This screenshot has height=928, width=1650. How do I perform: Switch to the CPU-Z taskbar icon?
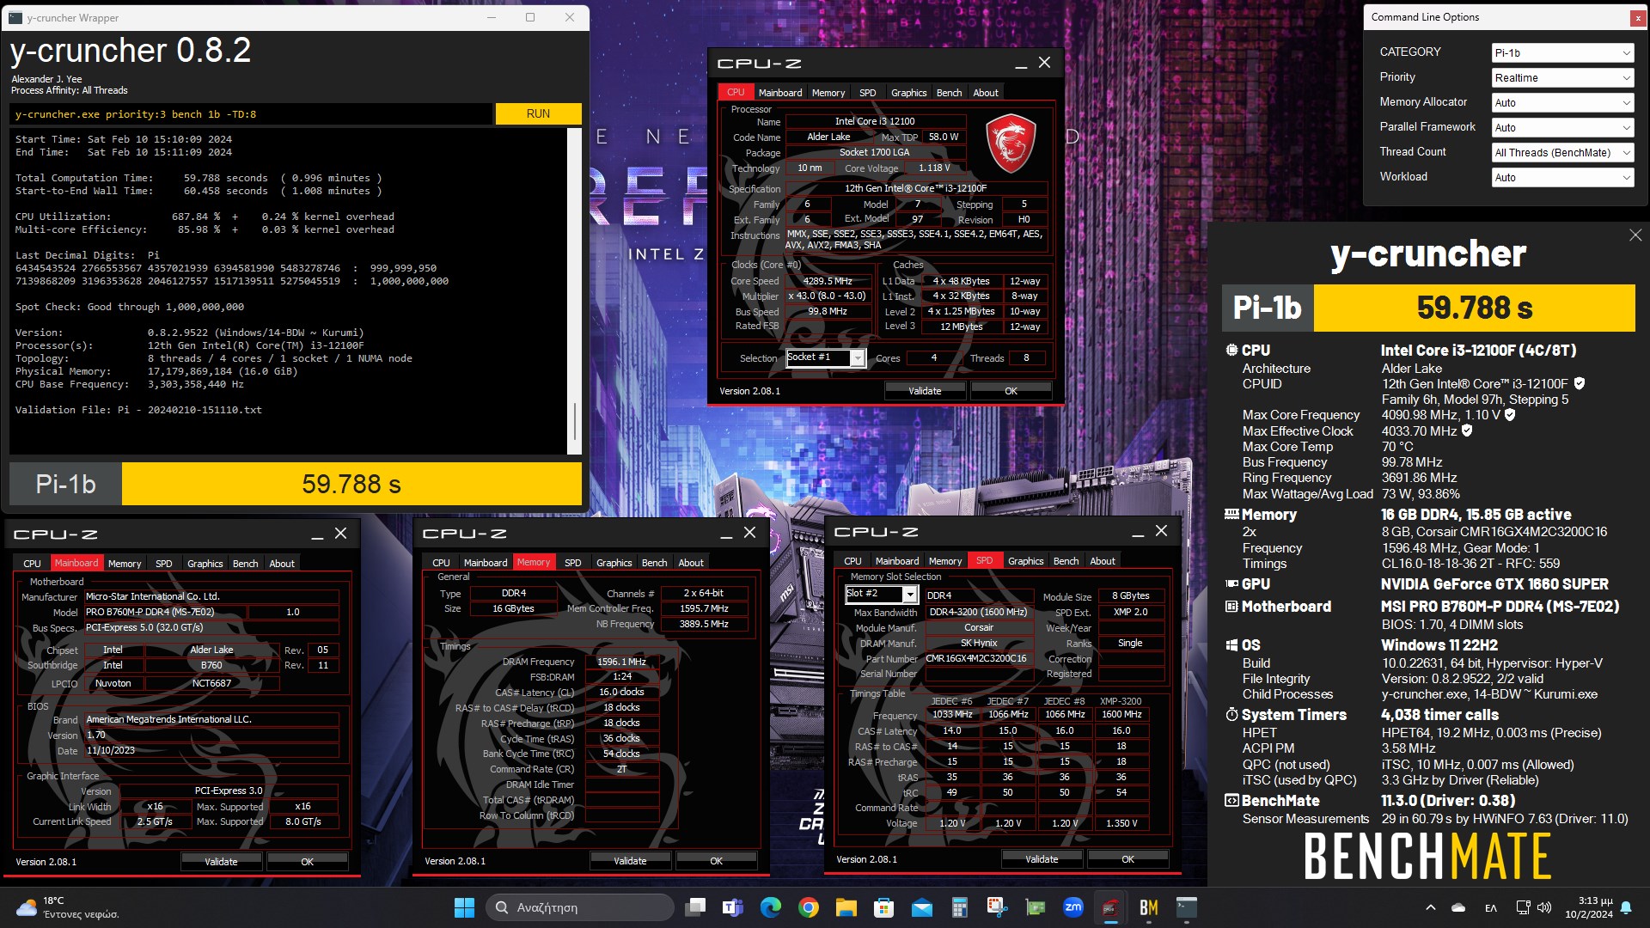(1110, 907)
